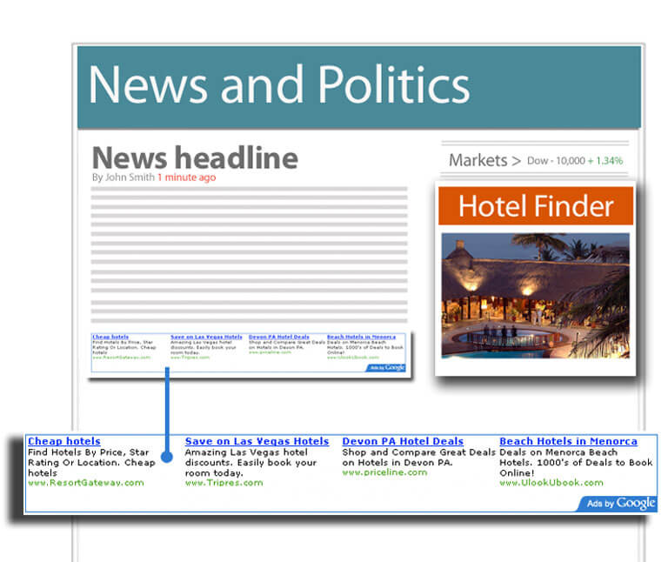Image resolution: width=668 pixels, height=562 pixels.
Task: Click the www.UlookUbook.com URL
Action: (x=551, y=483)
